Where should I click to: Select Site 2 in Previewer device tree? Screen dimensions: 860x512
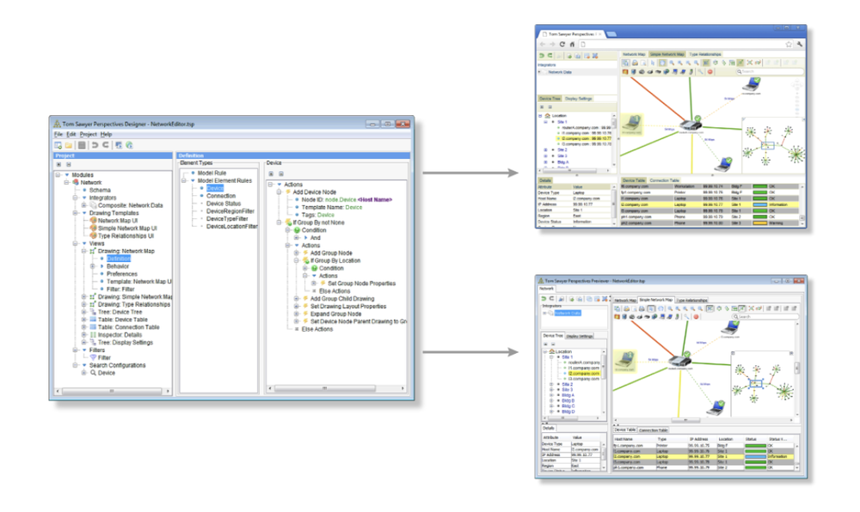tap(567, 384)
